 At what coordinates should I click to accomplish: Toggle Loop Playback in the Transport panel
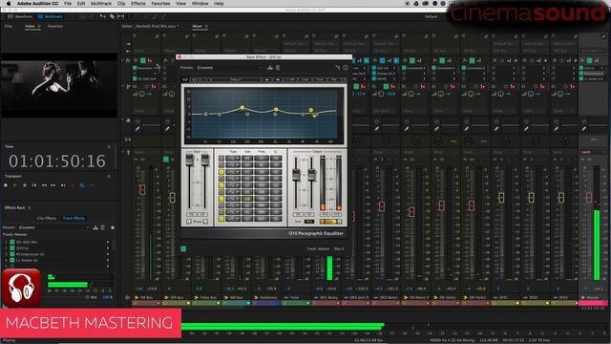click(x=82, y=185)
